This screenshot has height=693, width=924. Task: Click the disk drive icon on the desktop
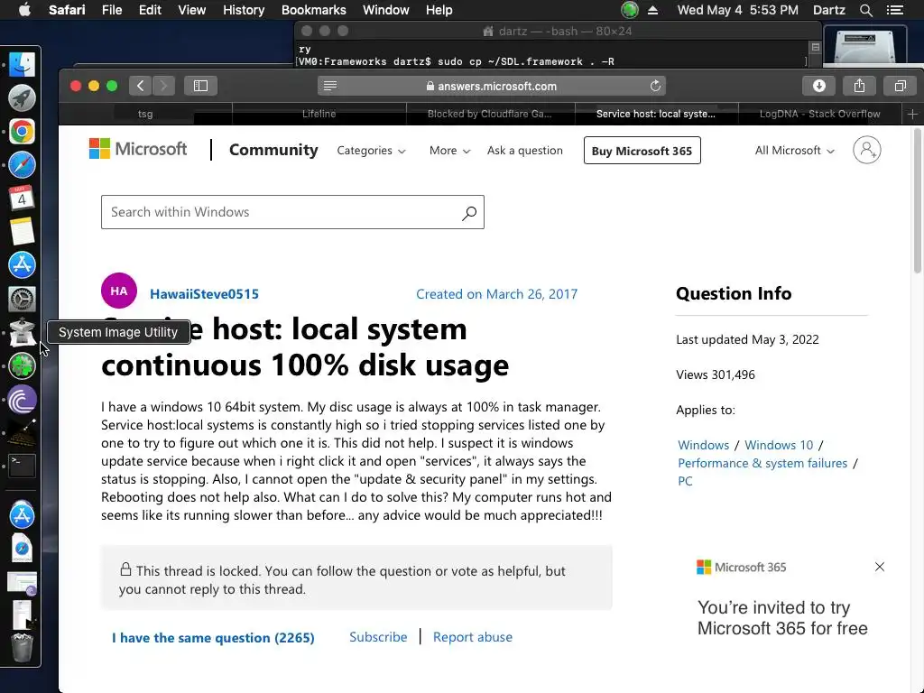point(865,45)
